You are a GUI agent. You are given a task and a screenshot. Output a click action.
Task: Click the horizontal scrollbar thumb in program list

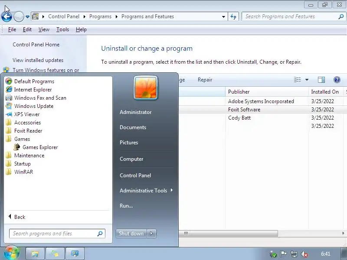pyautogui.click(x=228, y=233)
